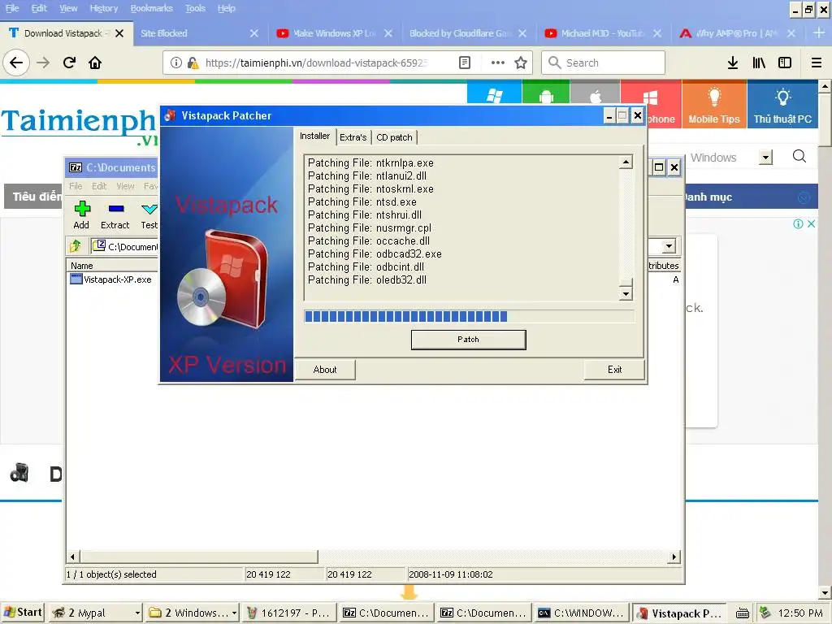Click the keyboard icon in system tray
This screenshot has height=624, width=832.
coord(743,613)
